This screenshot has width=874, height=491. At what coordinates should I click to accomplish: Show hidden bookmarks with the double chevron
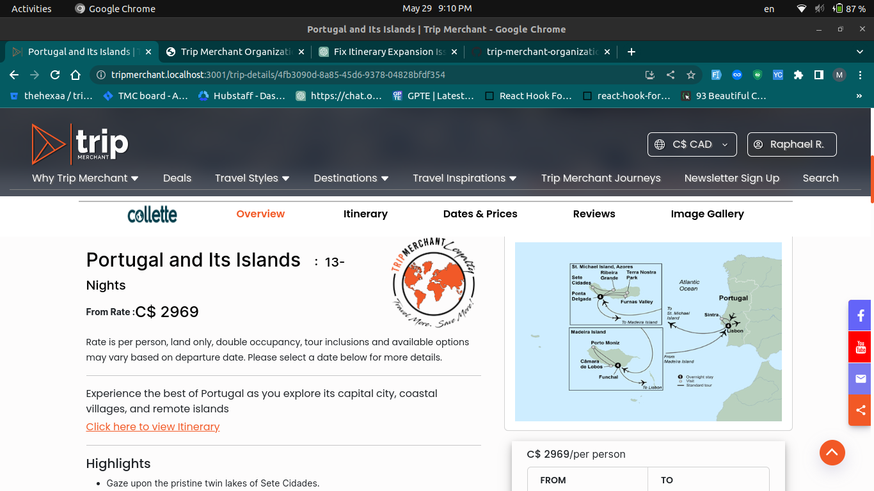click(859, 96)
